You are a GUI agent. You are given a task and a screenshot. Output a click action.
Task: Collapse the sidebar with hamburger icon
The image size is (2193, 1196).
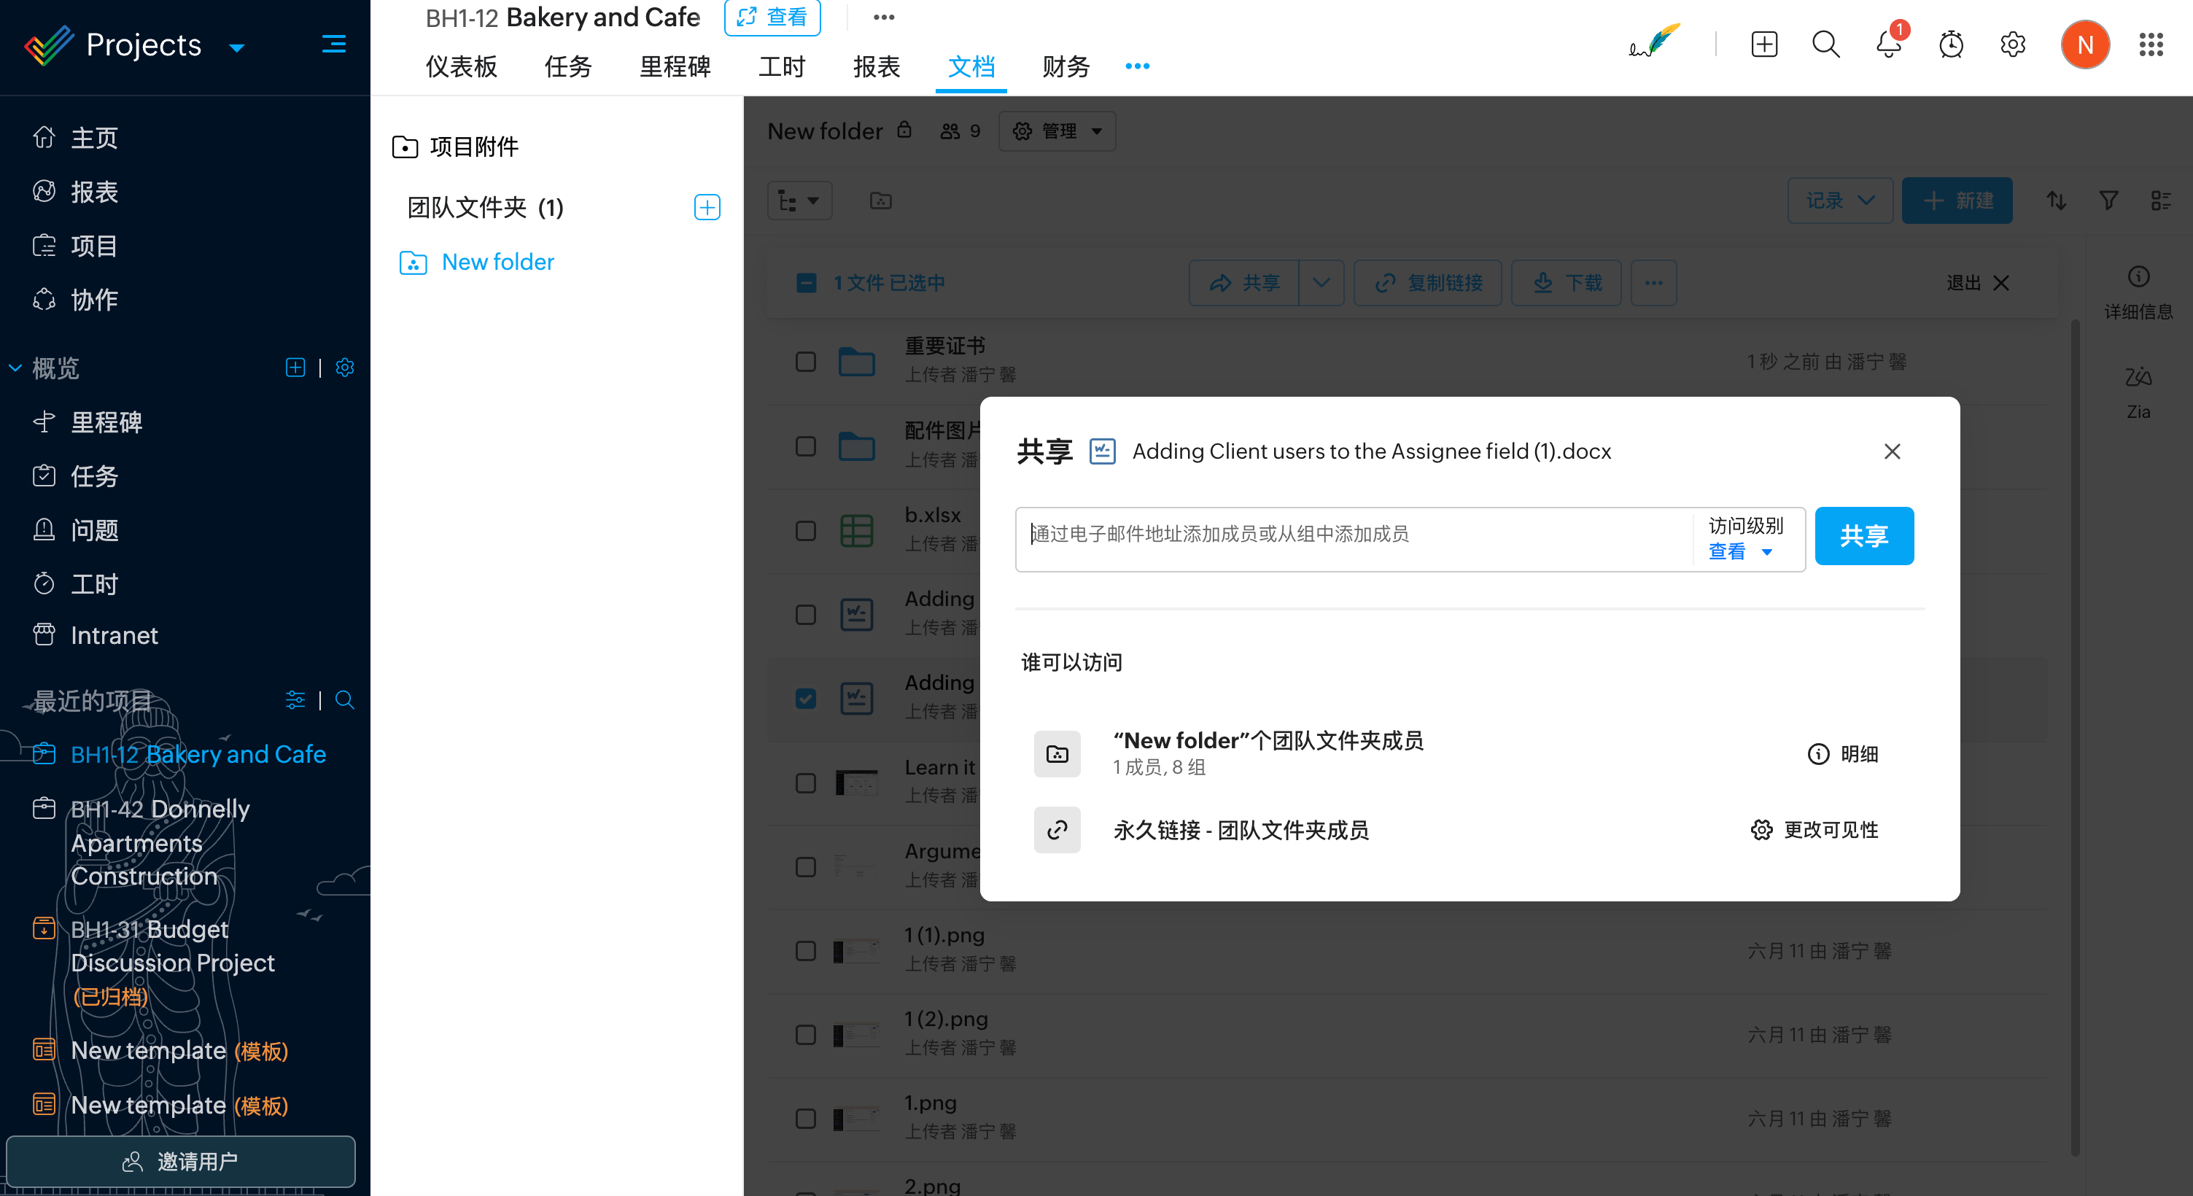(x=334, y=44)
